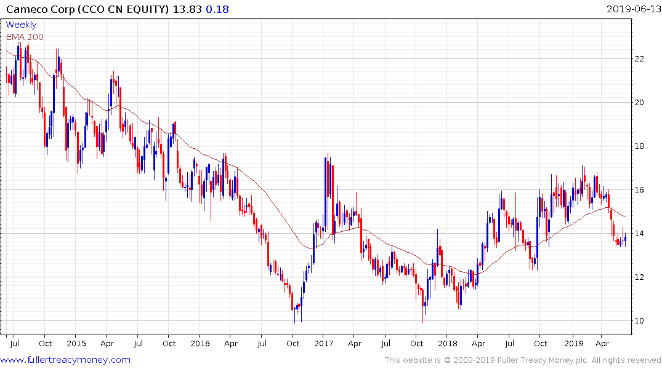This screenshot has height=369, width=662.
Task: Select the 2018 marker on the time axis
Action: (x=448, y=343)
